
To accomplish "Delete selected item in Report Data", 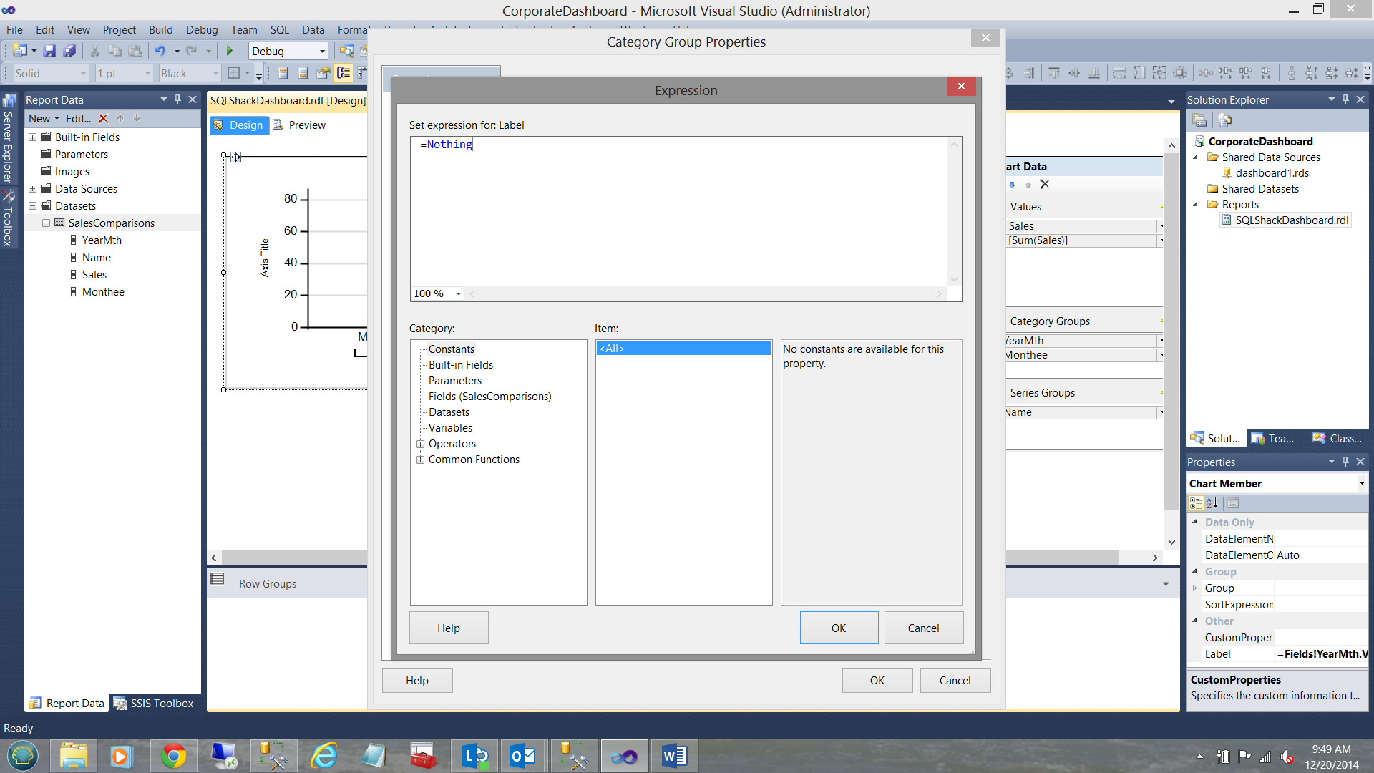I will pos(103,119).
